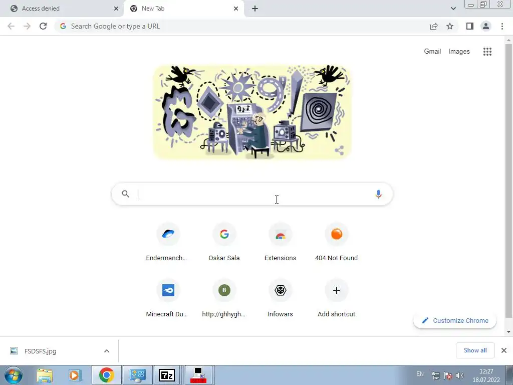Open the side panel icon
The image size is (513, 385).
point(470,26)
